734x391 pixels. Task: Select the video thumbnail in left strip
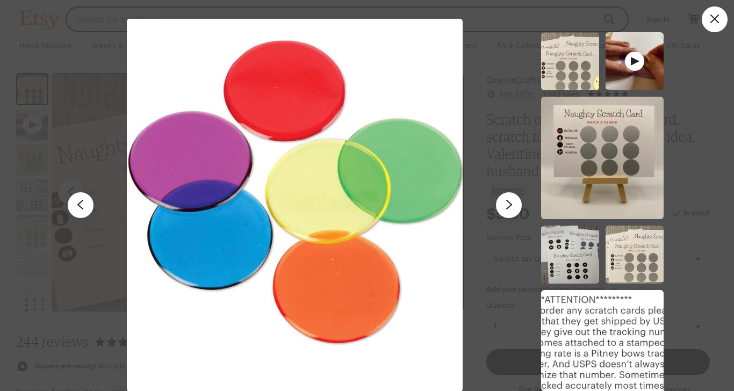[x=32, y=125]
